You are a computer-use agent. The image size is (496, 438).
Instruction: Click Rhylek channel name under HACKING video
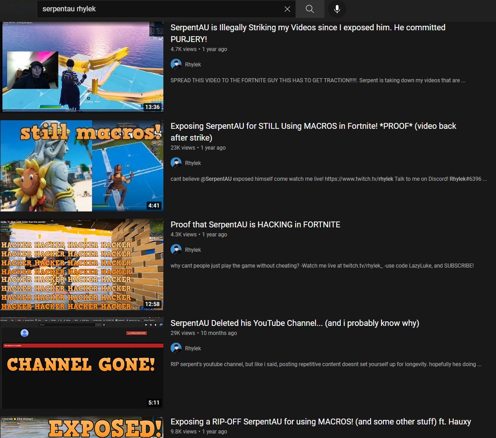coord(193,250)
